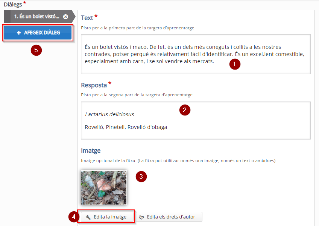
Task: Click the Imatge section heading
Action: (x=91, y=151)
